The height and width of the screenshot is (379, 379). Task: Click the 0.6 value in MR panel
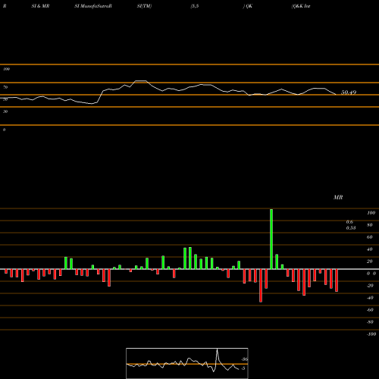349,222
